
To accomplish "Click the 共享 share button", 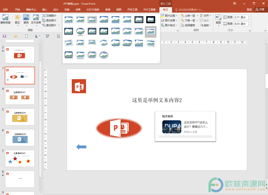I will pos(260,10).
